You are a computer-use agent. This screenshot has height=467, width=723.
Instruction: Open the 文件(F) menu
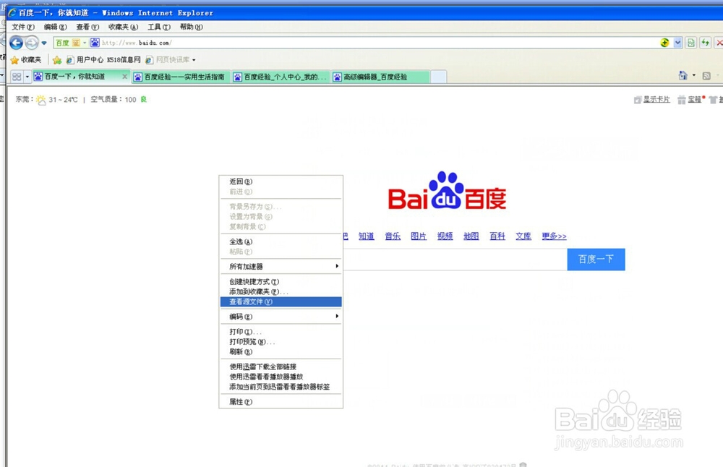23,27
